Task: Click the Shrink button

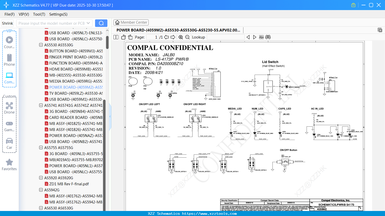Action: 8,23
